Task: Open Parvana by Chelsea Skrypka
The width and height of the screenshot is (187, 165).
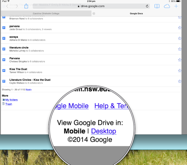Action: [14, 58]
